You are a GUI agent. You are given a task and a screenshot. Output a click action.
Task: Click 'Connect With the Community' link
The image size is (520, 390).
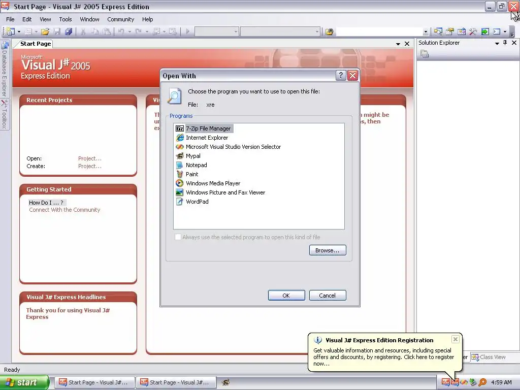[x=64, y=210]
